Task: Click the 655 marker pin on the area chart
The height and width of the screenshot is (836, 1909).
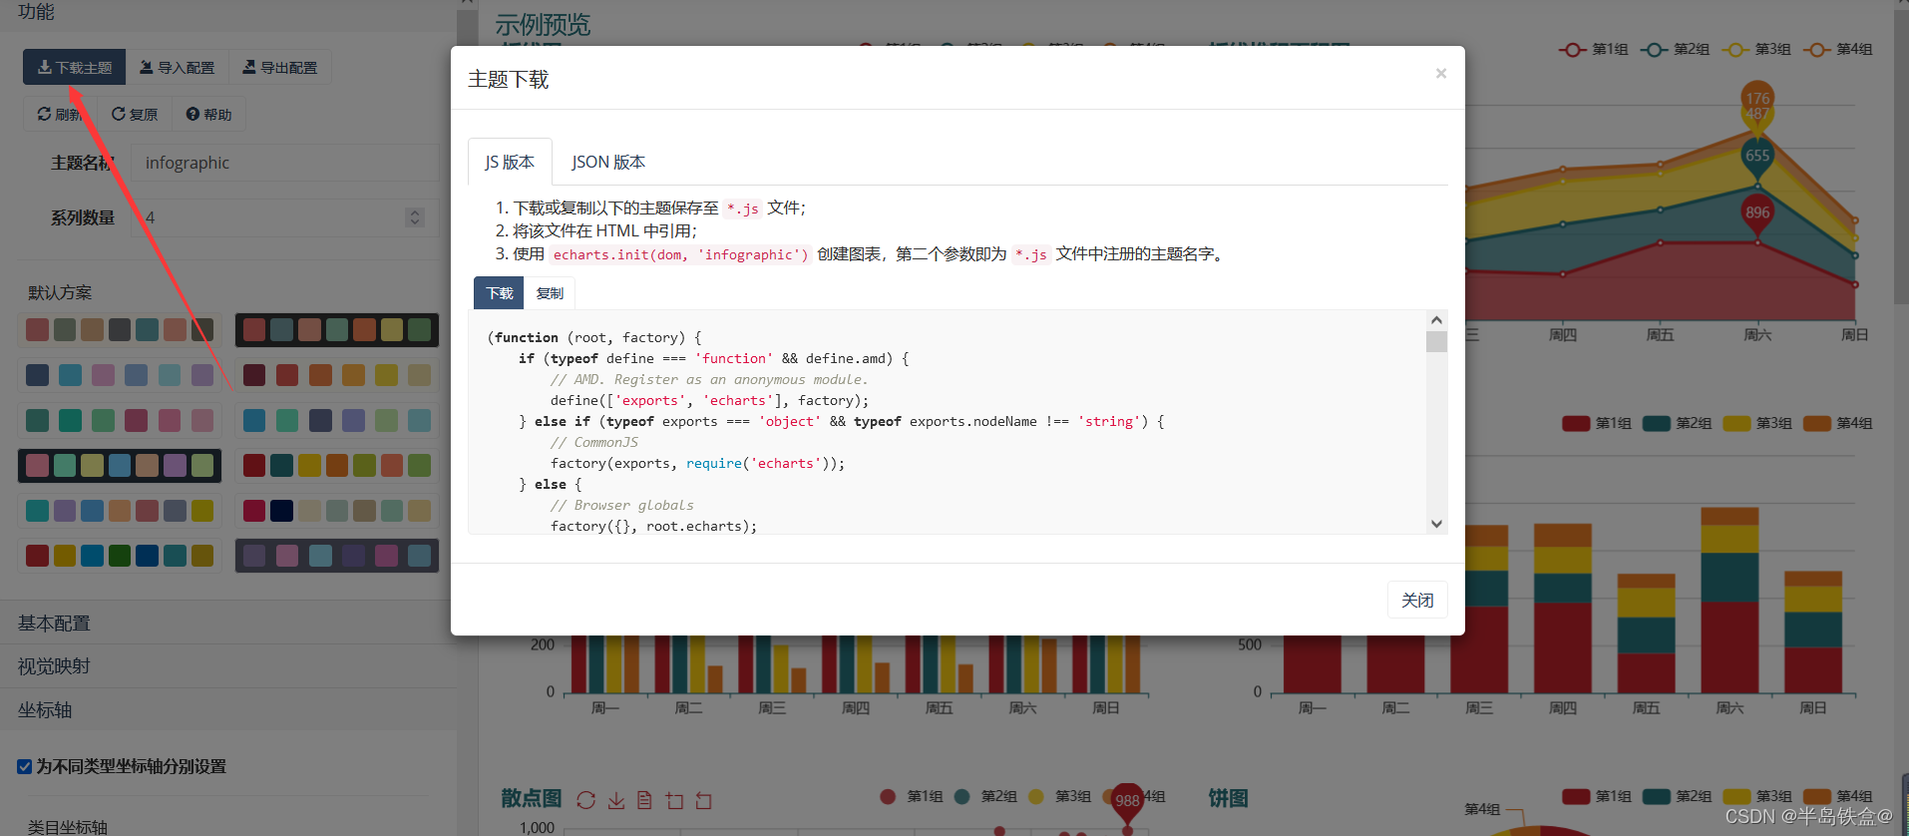Action: (1757, 159)
